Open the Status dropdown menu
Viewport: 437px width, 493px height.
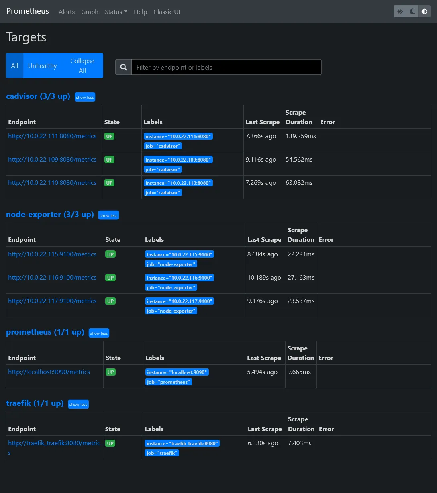point(116,12)
